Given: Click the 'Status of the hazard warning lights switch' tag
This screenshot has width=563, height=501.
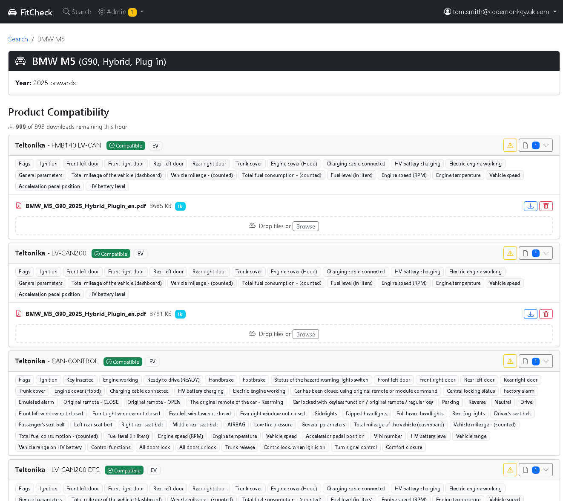Looking at the screenshot, I should 321,380.
